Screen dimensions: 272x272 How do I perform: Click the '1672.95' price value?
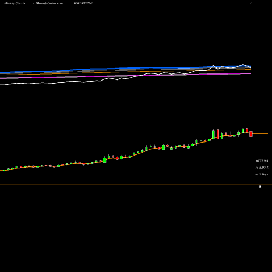pos(262,161)
